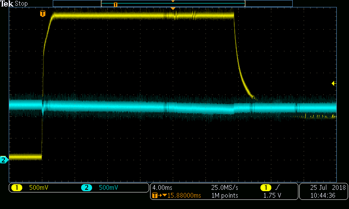349x209 pixels.
Task: Click the 25.0MS/s sample rate readout
Action: [x=225, y=188]
